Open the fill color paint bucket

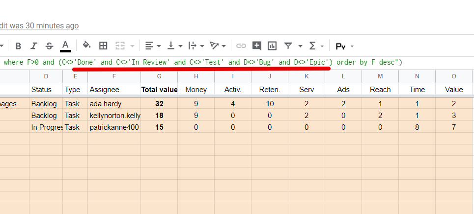[86, 46]
